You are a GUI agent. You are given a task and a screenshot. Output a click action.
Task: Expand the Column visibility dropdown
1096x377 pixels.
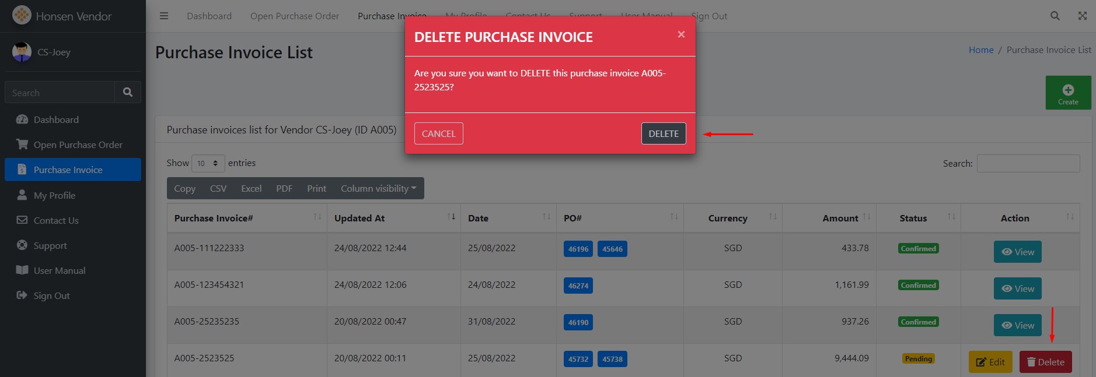tap(378, 188)
